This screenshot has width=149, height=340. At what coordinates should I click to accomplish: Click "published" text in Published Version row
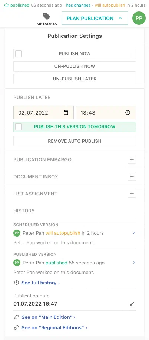tap(56, 263)
